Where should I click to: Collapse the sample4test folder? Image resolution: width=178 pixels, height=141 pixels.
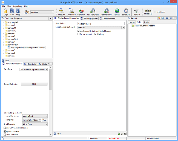[3, 45]
